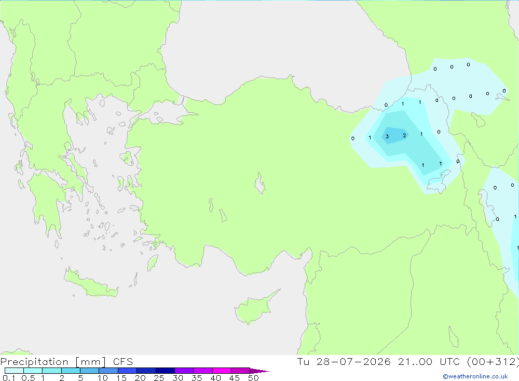Click the '3' precipitation value on map
The height and width of the screenshot is (381, 519).
(x=387, y=137)
